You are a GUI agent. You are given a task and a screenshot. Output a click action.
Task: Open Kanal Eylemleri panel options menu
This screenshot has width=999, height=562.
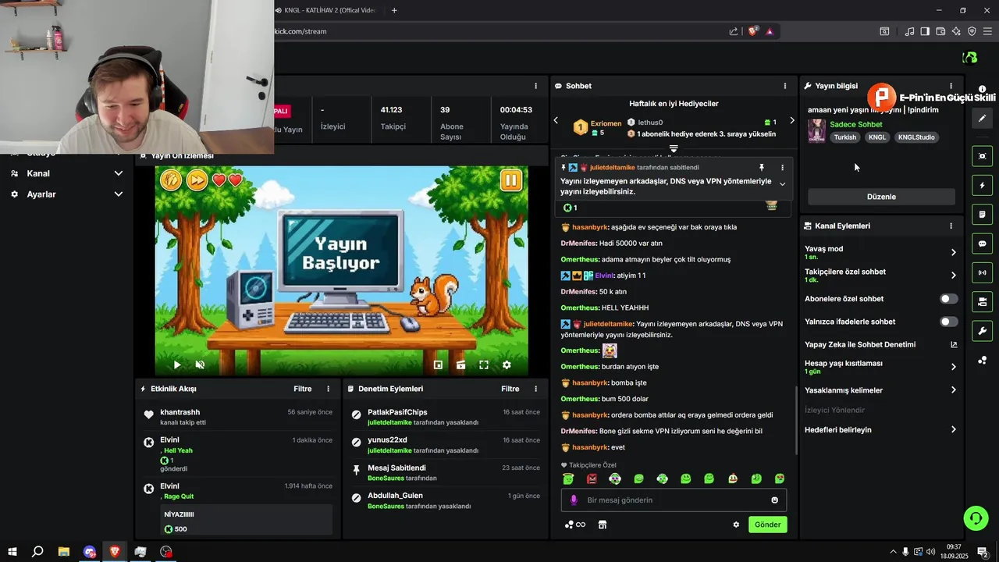pos(951,226)
